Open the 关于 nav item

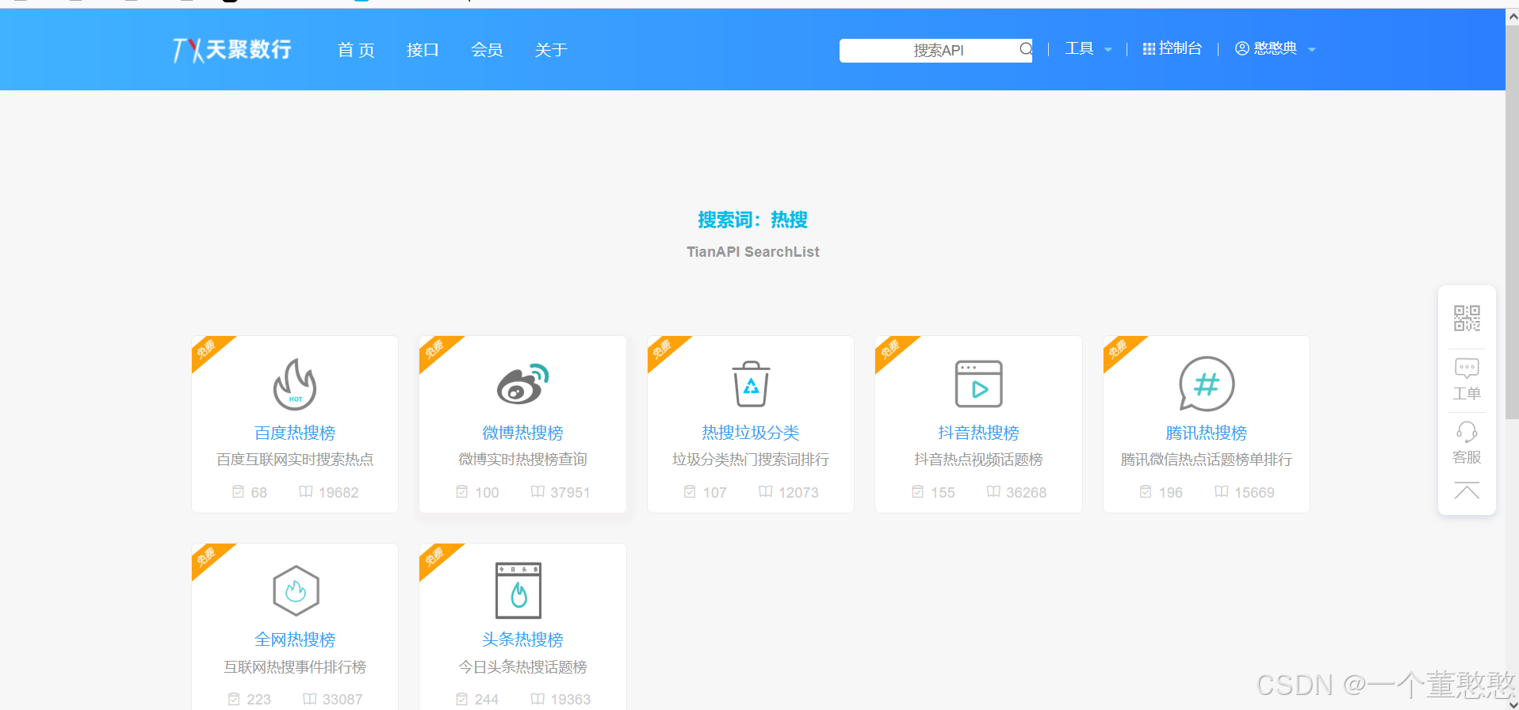551,50
